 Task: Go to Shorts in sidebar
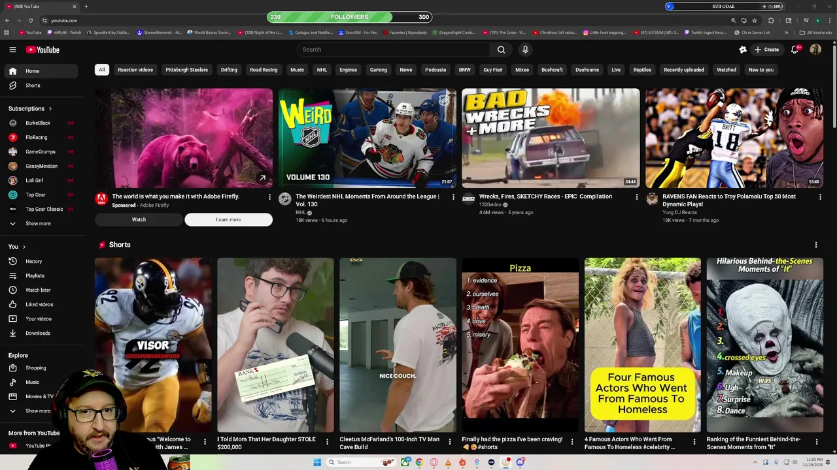tap(41, 86)
